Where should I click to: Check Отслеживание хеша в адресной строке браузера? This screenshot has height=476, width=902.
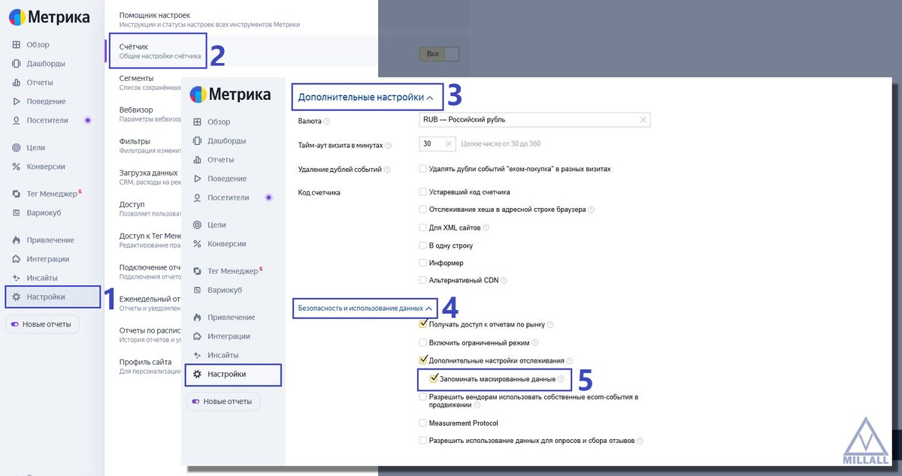coord(423,209)
